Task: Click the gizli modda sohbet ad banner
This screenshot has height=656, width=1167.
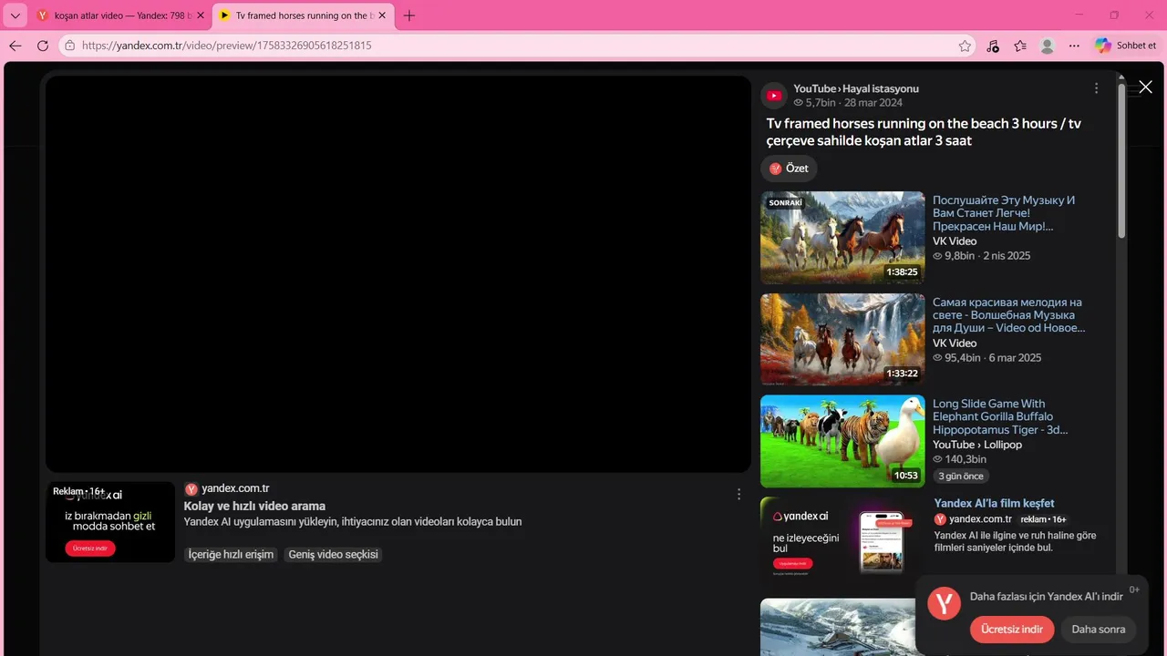Action: coord(110,522)
